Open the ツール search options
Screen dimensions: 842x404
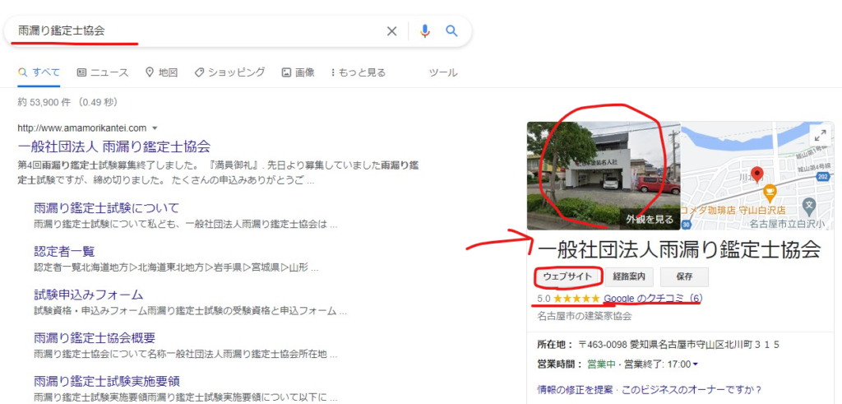click(443, 72)
